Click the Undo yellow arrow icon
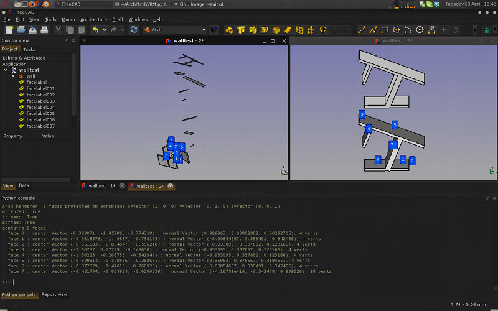Screen dimensions: 498x311 95,30
